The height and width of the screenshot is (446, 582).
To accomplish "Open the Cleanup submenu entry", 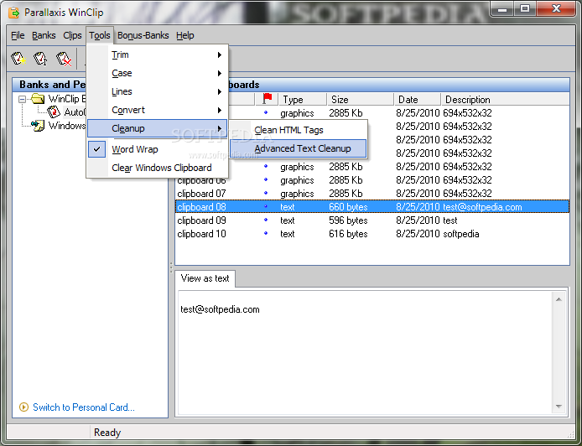I will point(157,128).
